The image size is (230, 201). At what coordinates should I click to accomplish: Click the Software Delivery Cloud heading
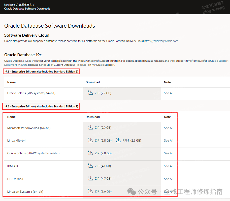[27, 35]
